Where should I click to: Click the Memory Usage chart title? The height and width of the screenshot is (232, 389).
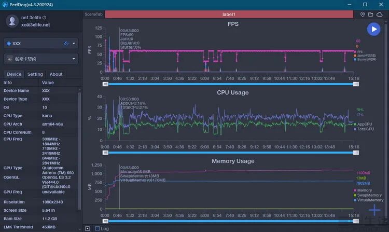[x=233, y=161]
